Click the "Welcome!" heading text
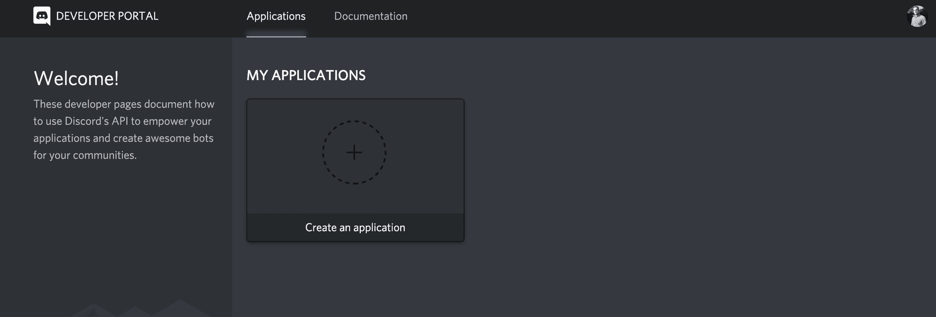This screenshot has width=936, height=317. 76,78
